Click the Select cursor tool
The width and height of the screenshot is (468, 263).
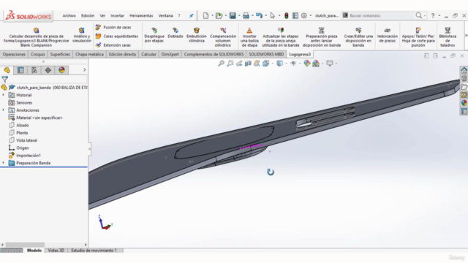pos(273,15)
